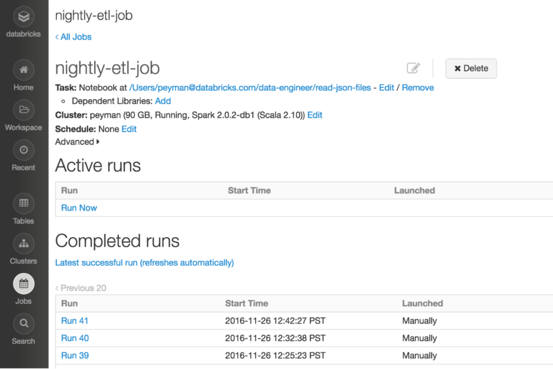Open the Search magnifier icon
The height and width of the screenshot is (369, 553).
click(24, 323)
